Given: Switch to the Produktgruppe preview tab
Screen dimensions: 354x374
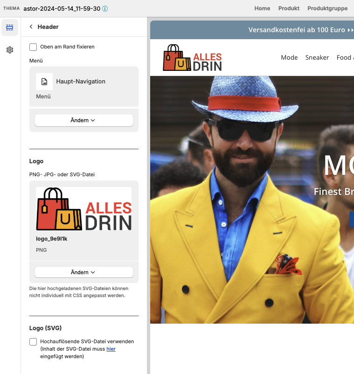Looking at the screenshot, I should tap(327, 8).
